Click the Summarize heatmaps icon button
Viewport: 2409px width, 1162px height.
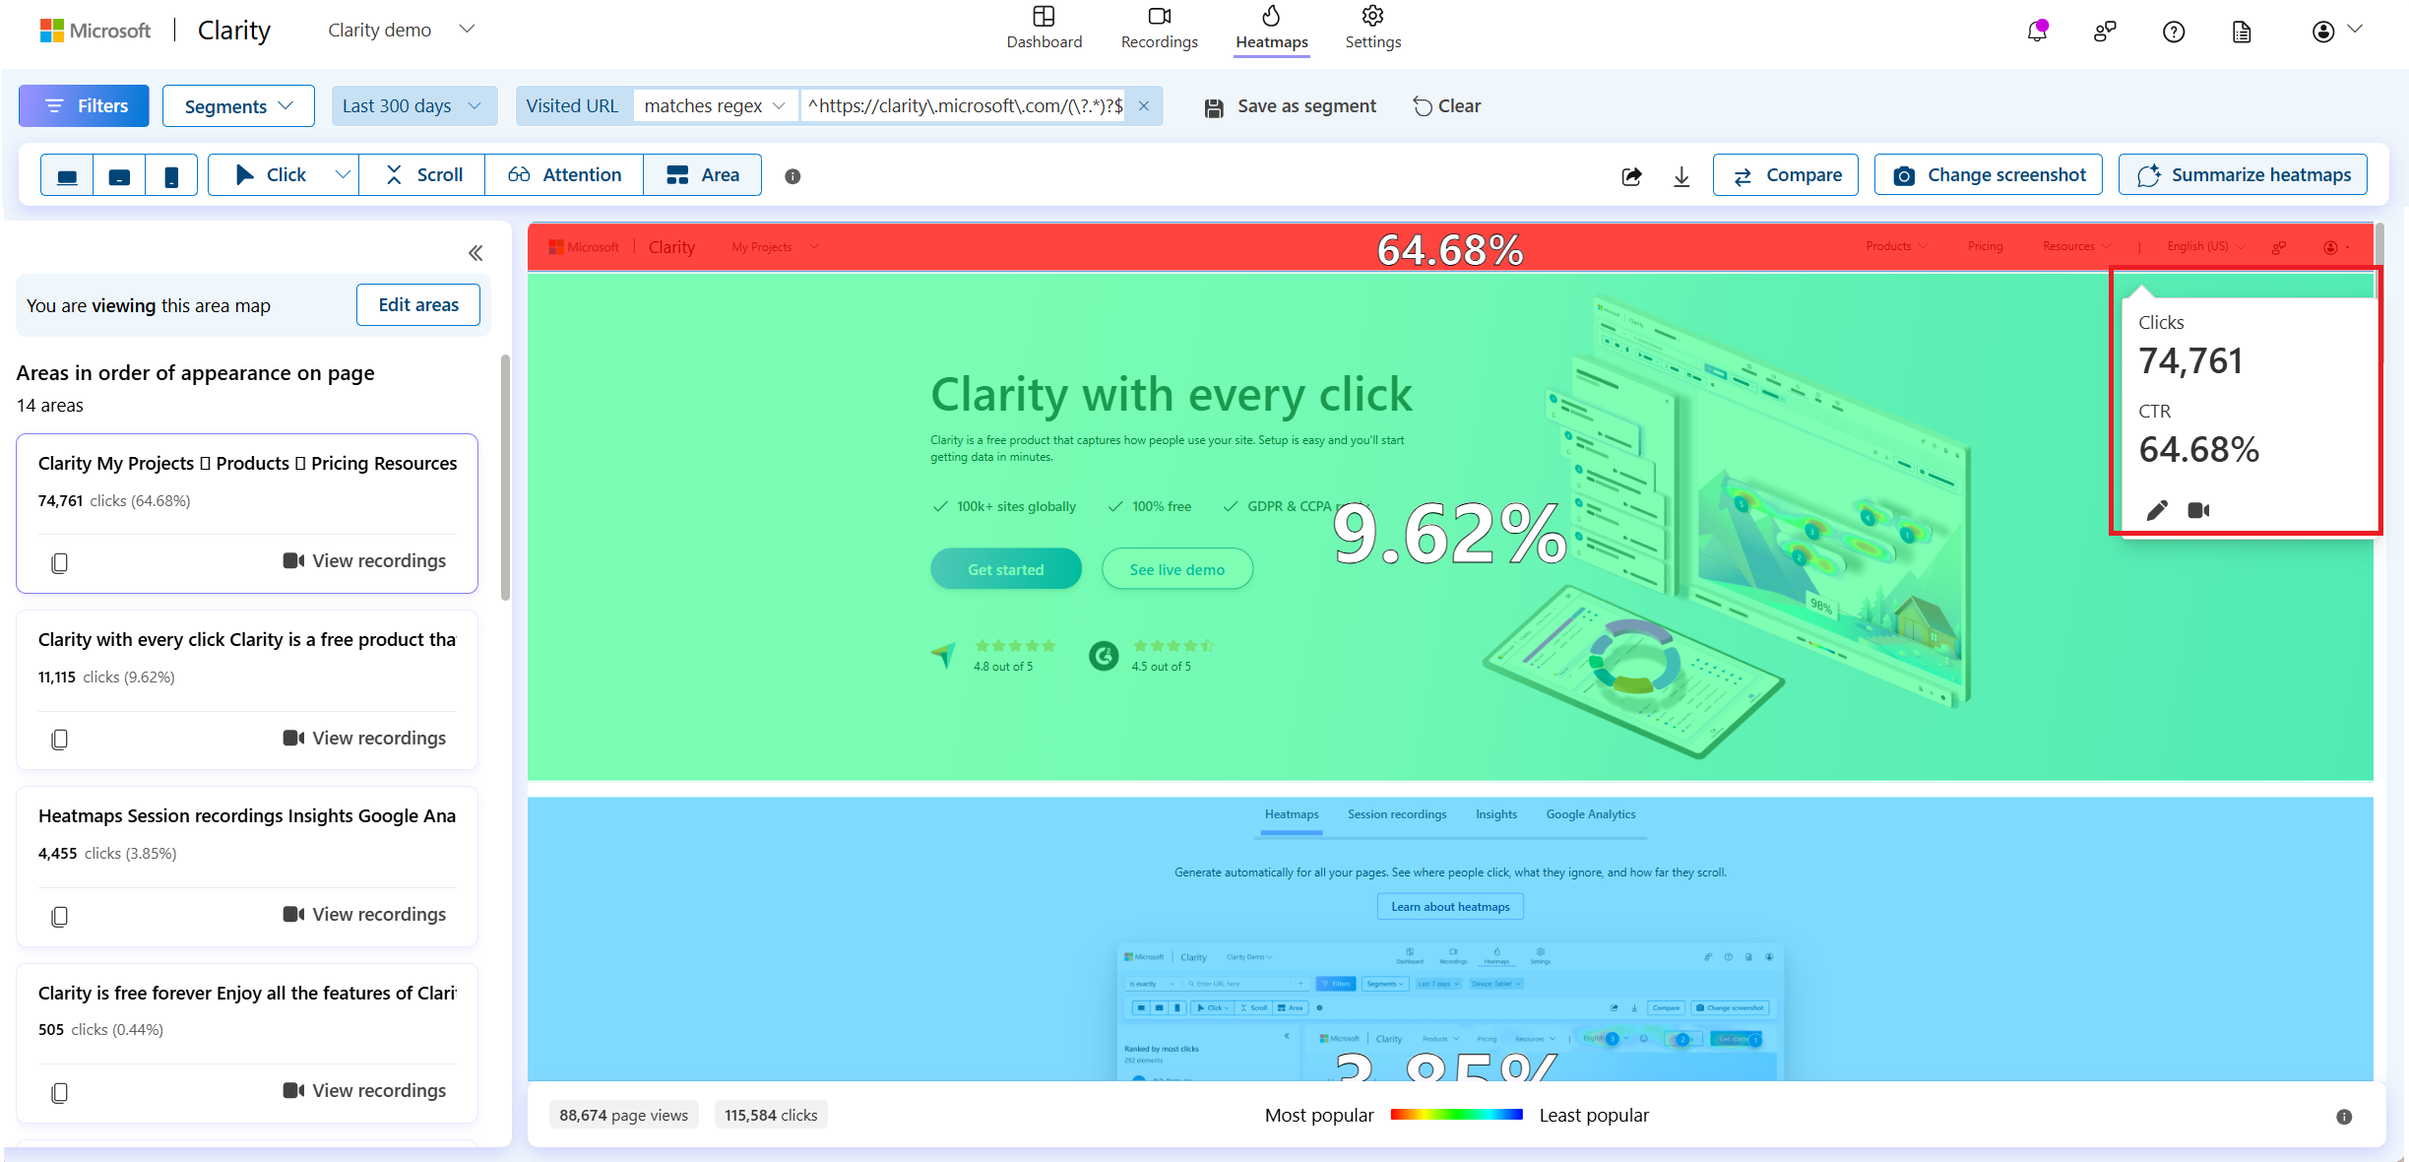2148,173
